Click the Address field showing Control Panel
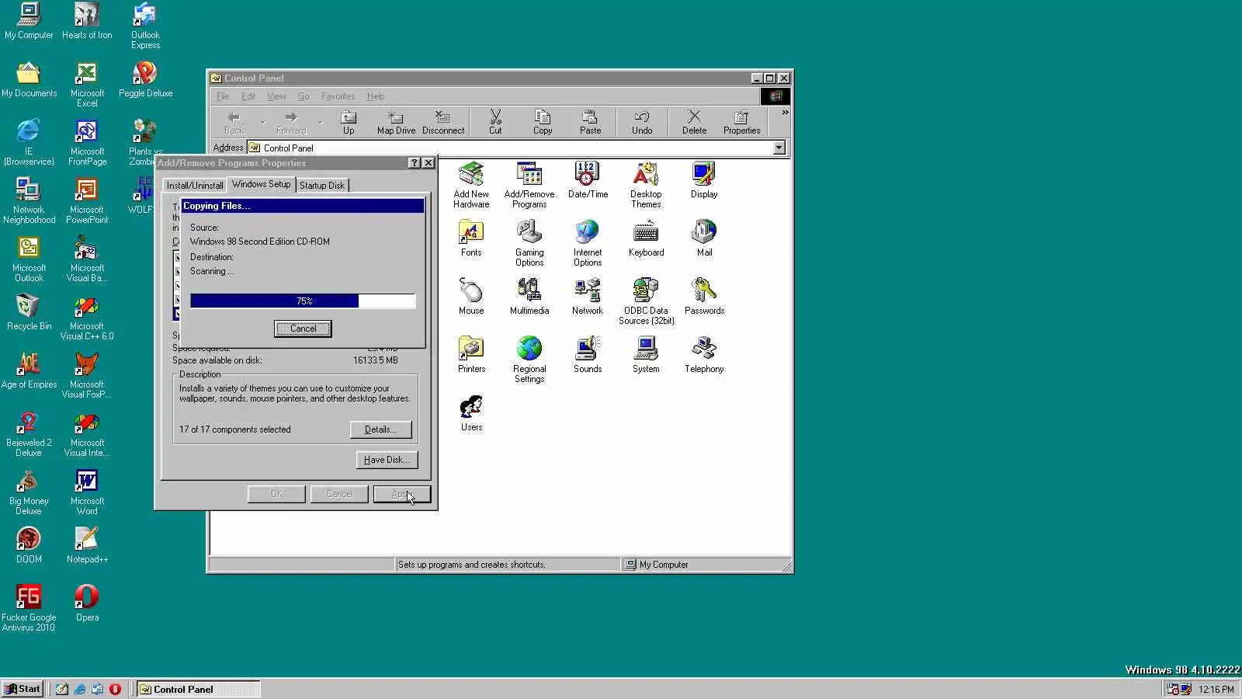Viewport: 1242px width, 699px height. point(516,148)
